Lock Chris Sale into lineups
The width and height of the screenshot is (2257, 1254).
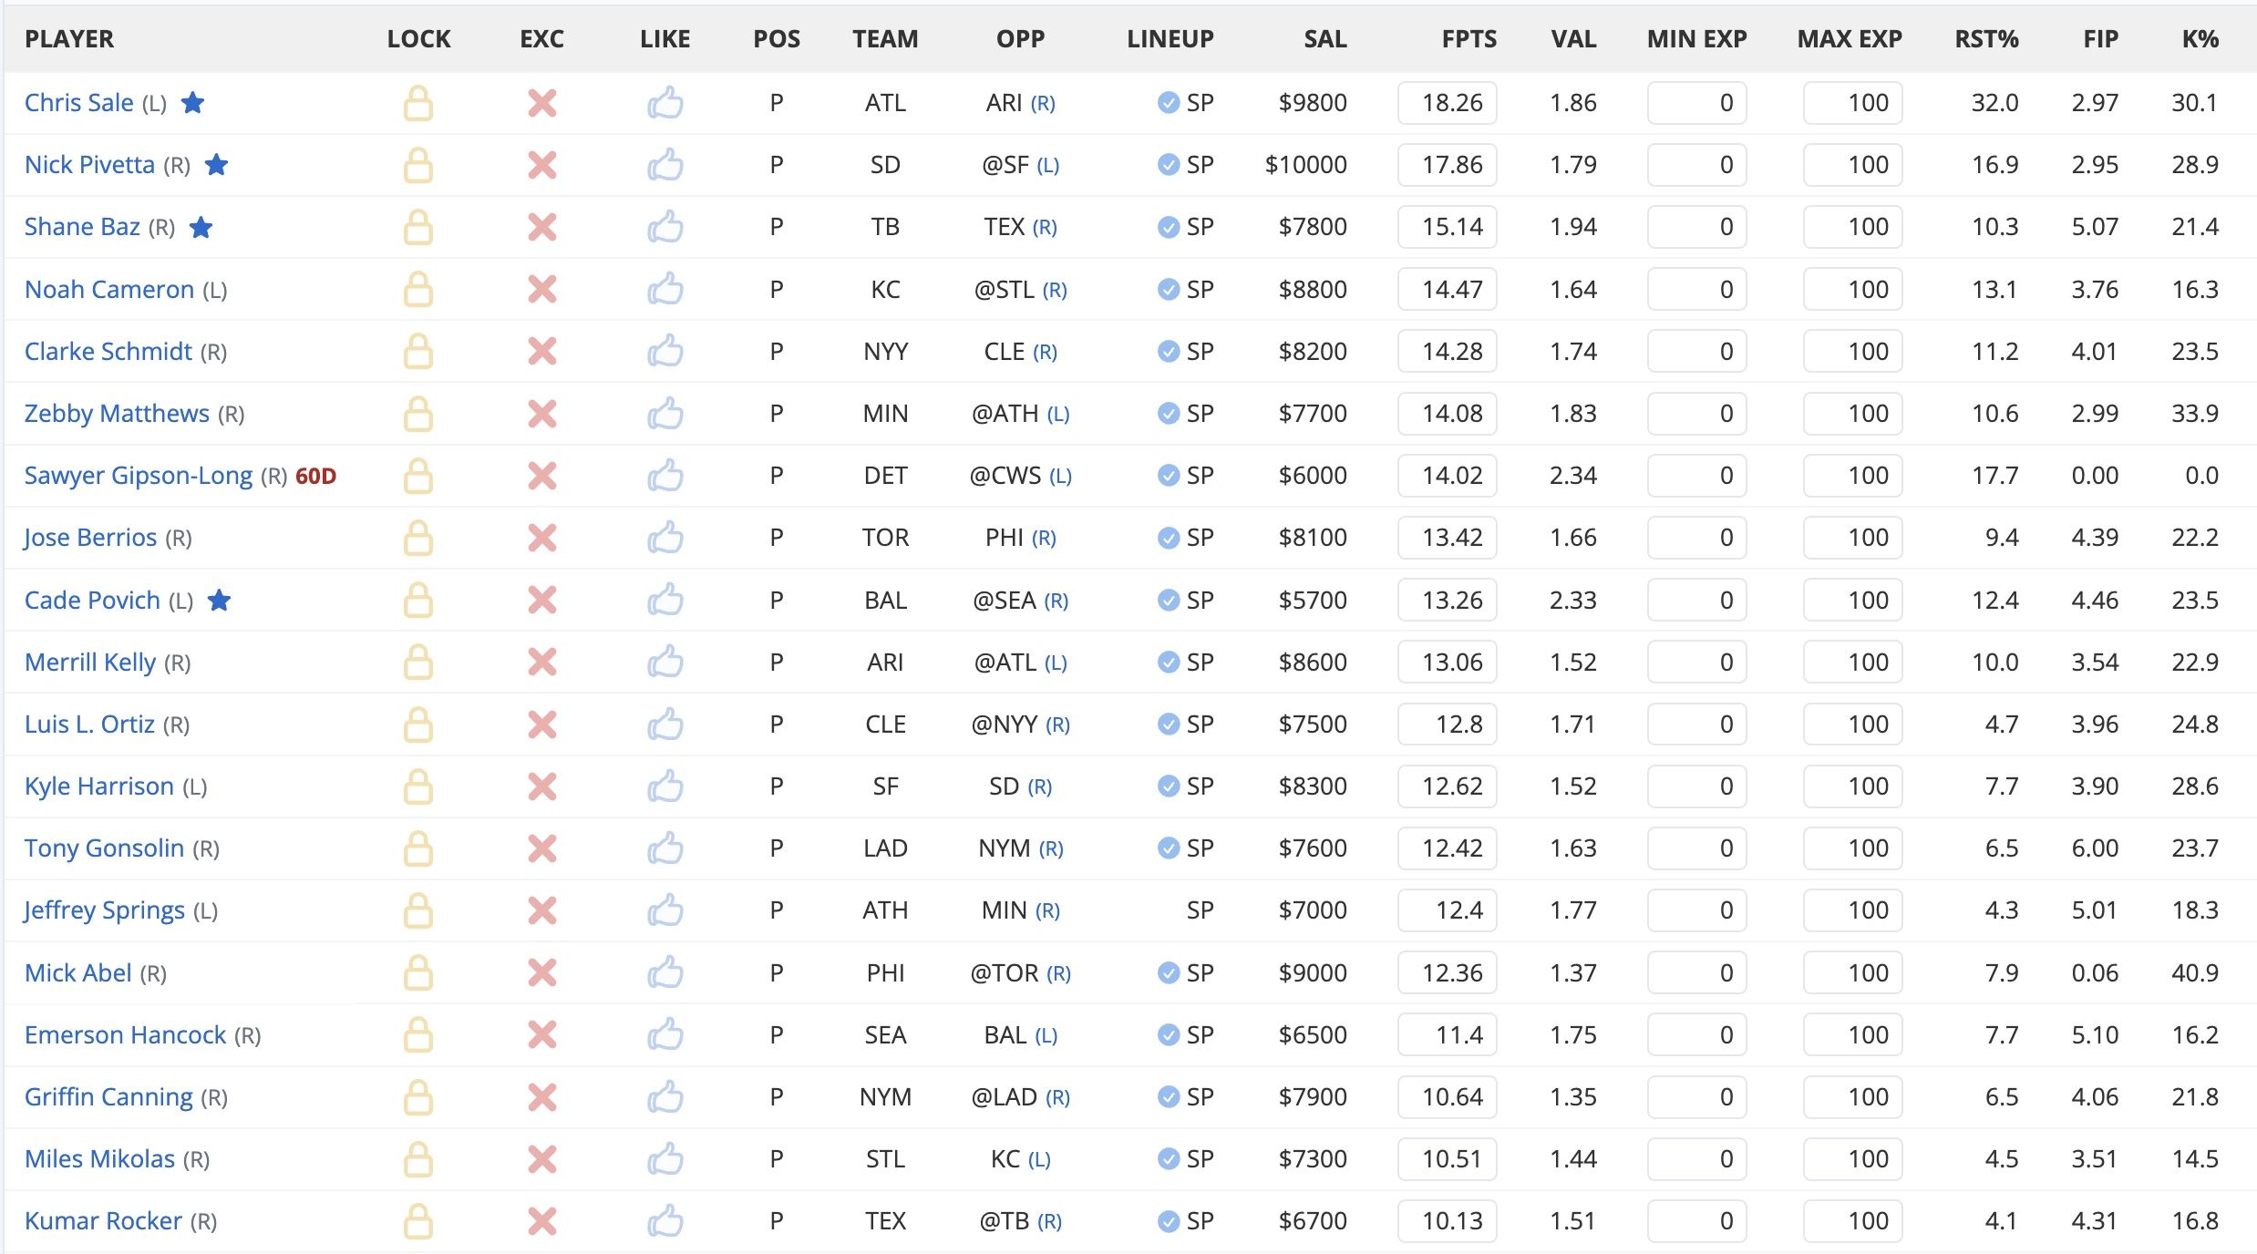point(418,103)
